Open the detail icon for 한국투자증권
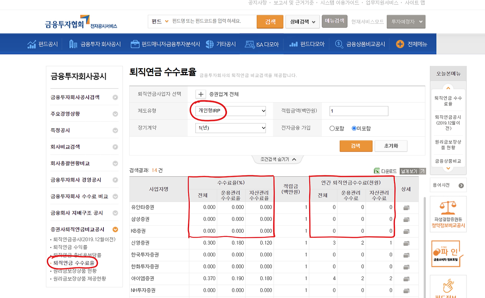The width and height of the screenshot is (485, 298). pyautogui.click(x=406, y=255)
